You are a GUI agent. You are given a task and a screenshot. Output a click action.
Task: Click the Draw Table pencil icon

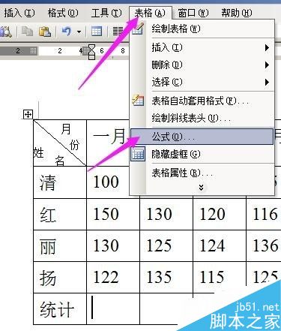[138, 29]
